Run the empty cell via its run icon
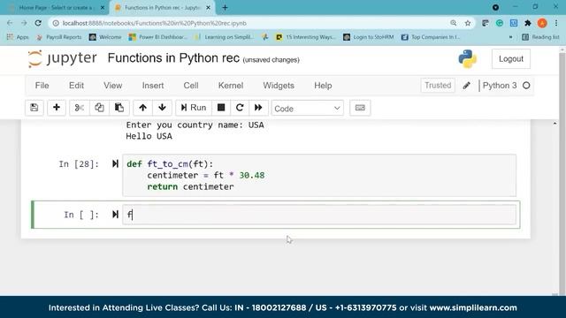 click(115, 215)
